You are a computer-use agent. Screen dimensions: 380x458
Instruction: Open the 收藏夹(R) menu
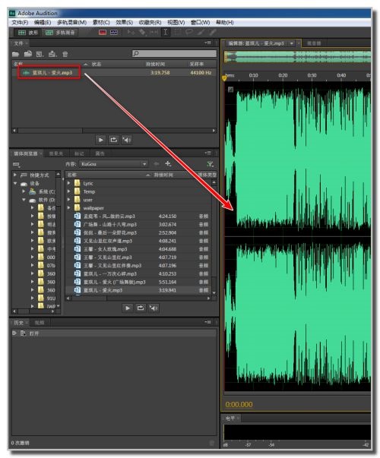point(150,22)
